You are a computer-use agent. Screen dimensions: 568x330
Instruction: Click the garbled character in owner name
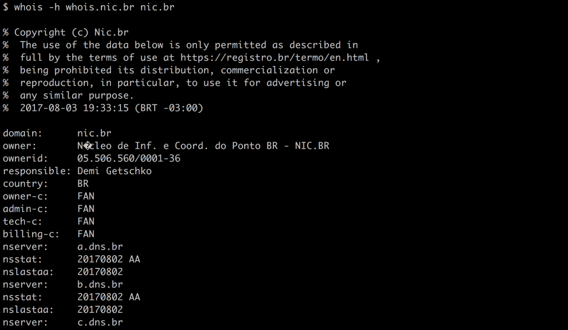[x=88, y=146]
